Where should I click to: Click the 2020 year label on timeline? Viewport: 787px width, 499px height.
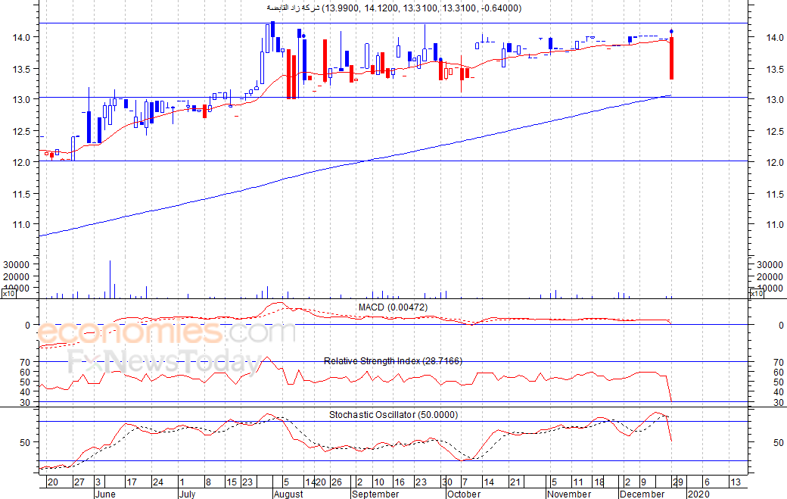click(699, 494)
